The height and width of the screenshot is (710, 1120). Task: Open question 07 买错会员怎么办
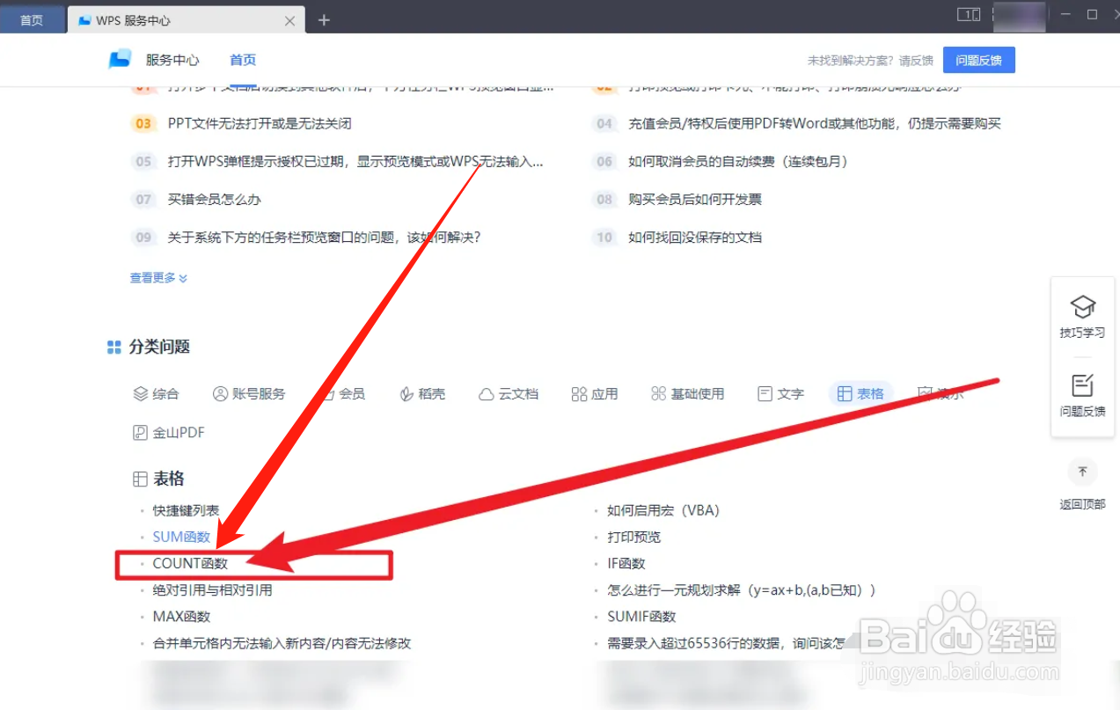coord(215,199)
